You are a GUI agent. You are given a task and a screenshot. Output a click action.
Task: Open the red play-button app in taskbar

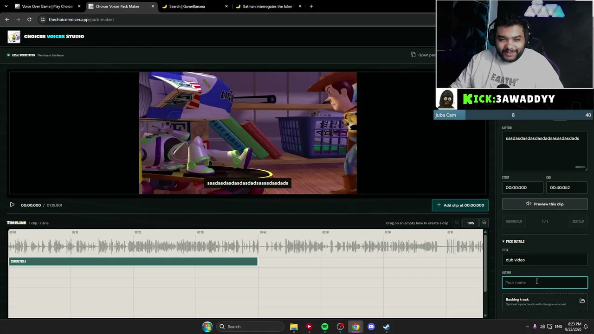pos(309,327)
